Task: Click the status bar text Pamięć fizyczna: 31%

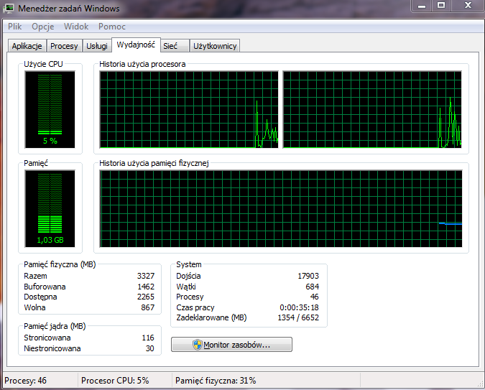Action: click(216, 381)
